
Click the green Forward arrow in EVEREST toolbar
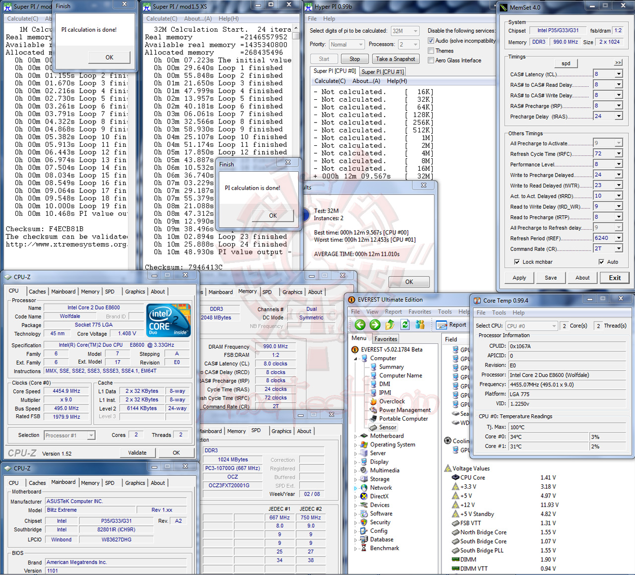coord(375,325)
